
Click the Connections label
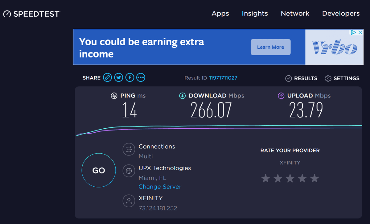(157, 147)
